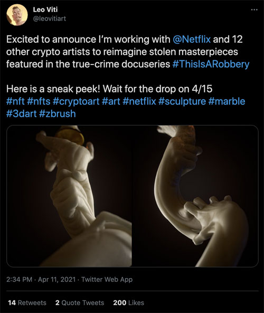Open the #sculpture hashtag

tap(182, 101)
